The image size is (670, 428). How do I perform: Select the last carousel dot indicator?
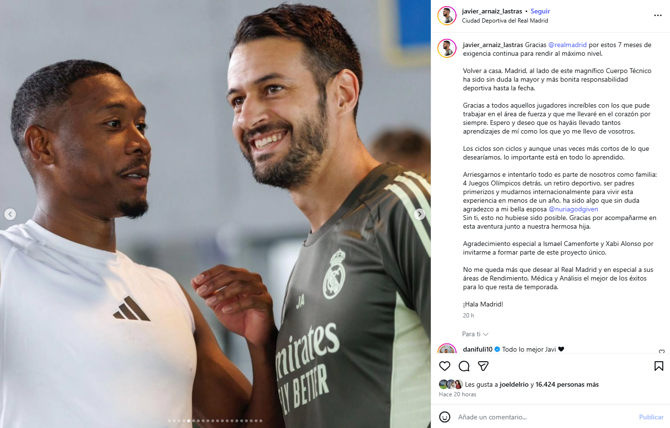point(261,421)
